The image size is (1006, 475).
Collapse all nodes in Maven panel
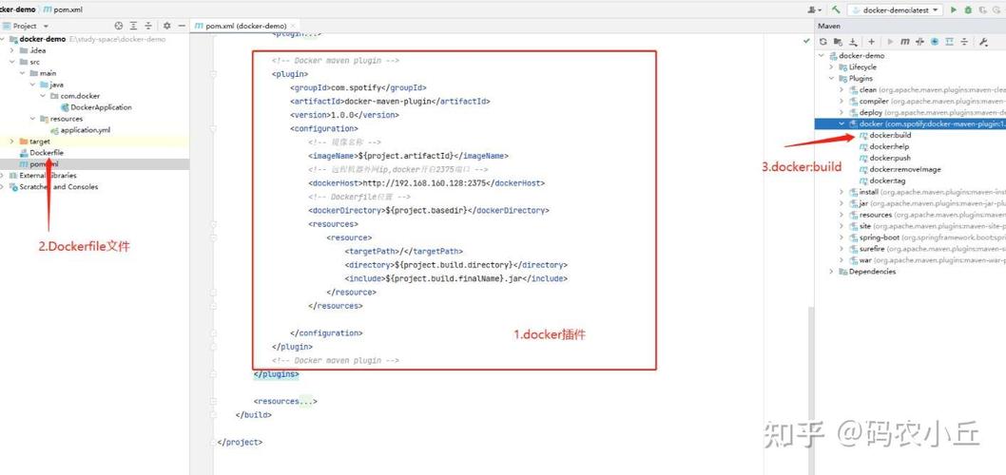pyautogui.click(x=964, y=42)
